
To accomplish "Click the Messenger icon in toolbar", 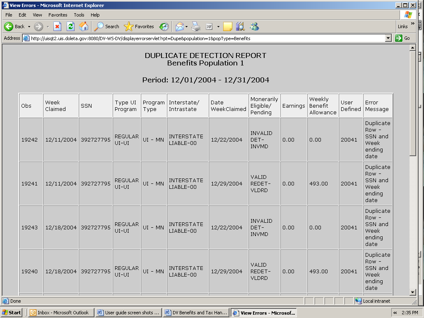I will coord(254,26).
